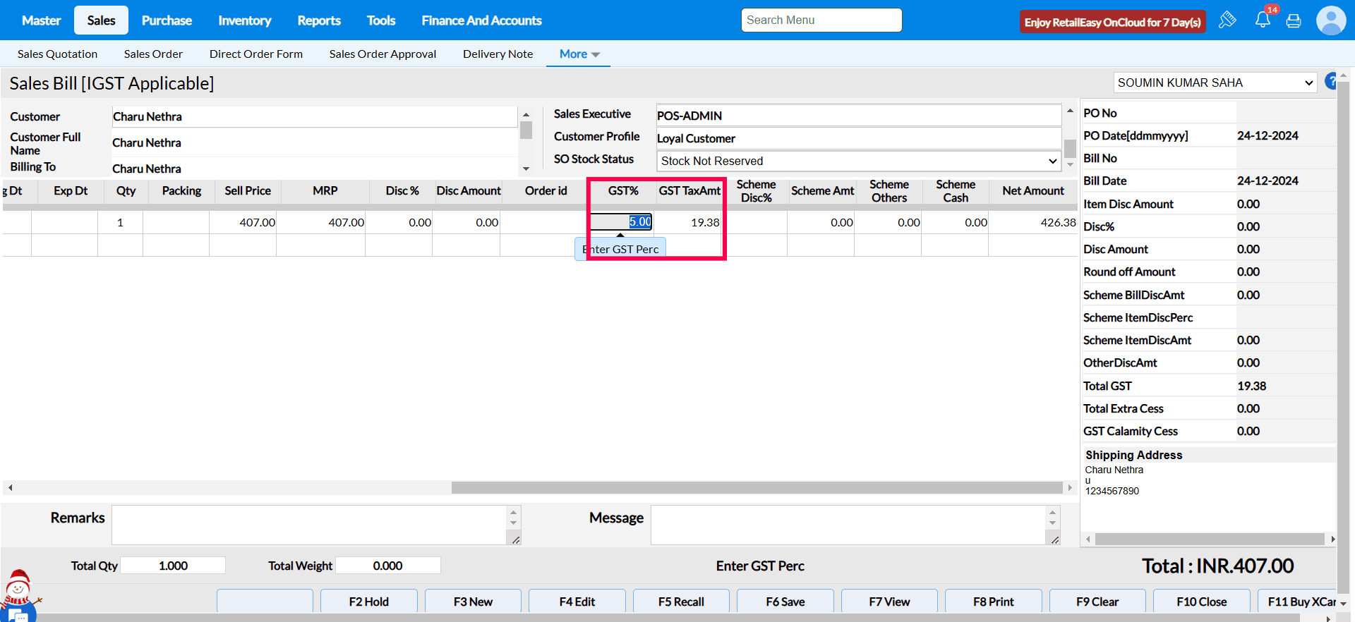Click the Sales Executive field
The height and width of the screenshot is (622, 1355).
point(859,116)
